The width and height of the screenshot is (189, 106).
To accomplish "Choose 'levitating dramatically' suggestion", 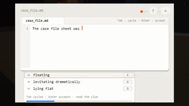I will coord(79,82).
